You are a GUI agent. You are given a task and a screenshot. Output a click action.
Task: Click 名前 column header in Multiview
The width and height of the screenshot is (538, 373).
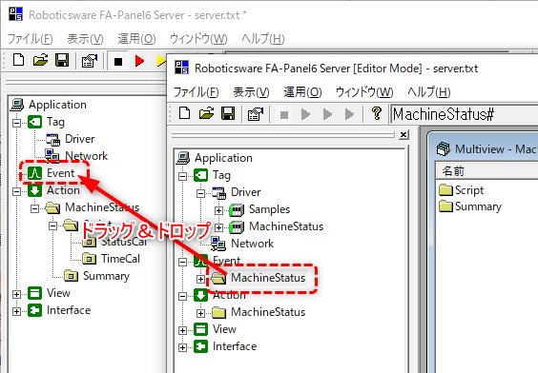tap(487, 170)
